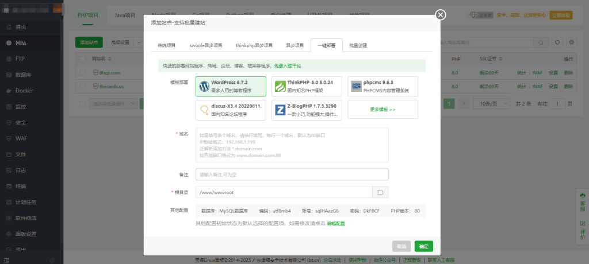Open 软件商店 software store sidebar icon
The image size is (589, 264).
9,218
